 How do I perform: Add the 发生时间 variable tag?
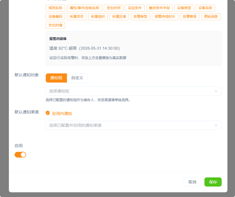[x=114, y=8]
